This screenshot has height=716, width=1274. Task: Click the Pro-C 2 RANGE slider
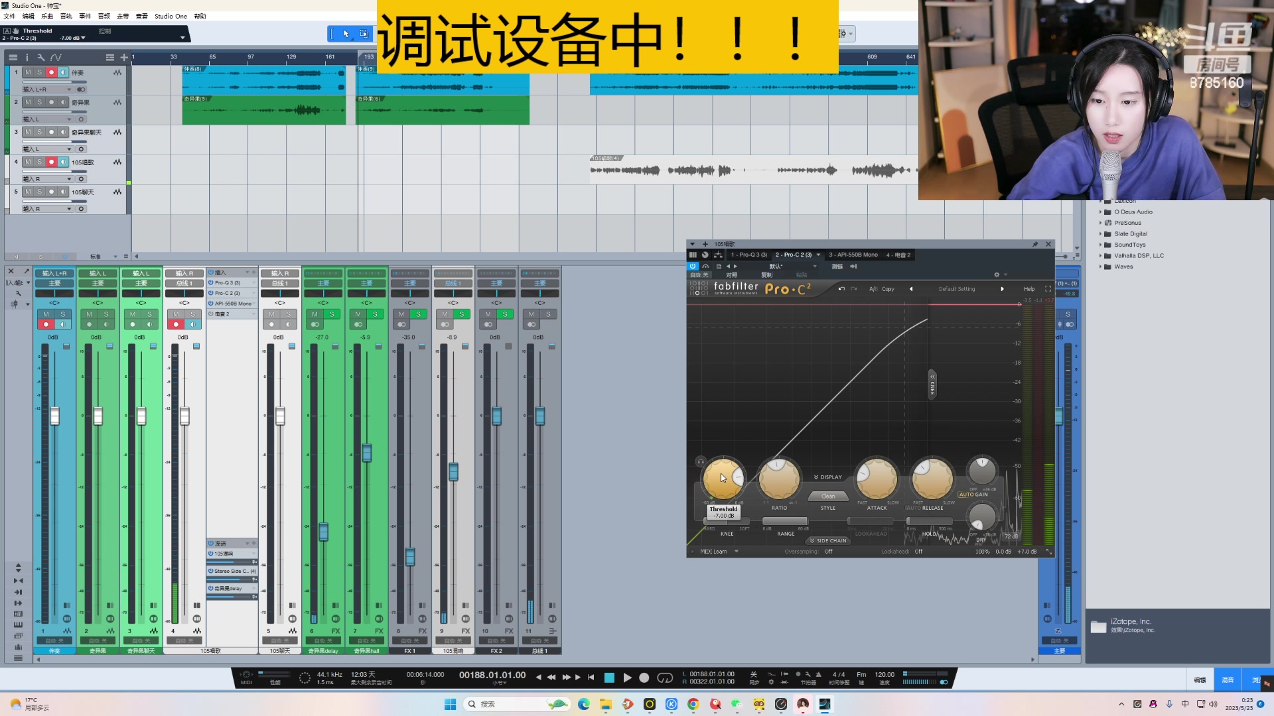pyautogui.click(x=786, y=522)
